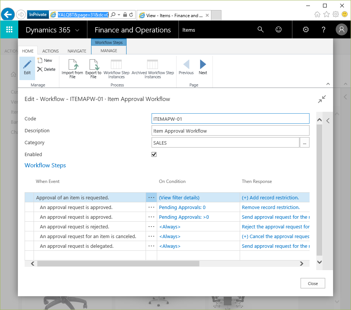Open ellipsis for 'item is canceled' row

coord(151,236)
